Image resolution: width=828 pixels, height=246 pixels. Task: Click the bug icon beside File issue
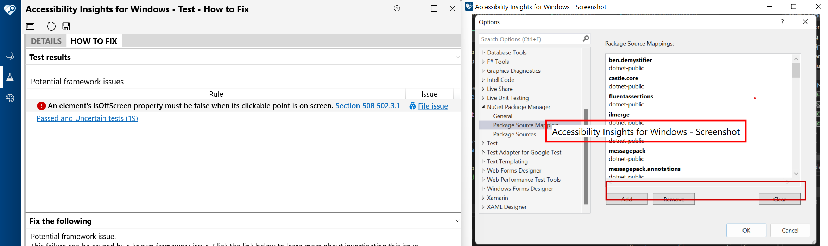coord(412,106)
